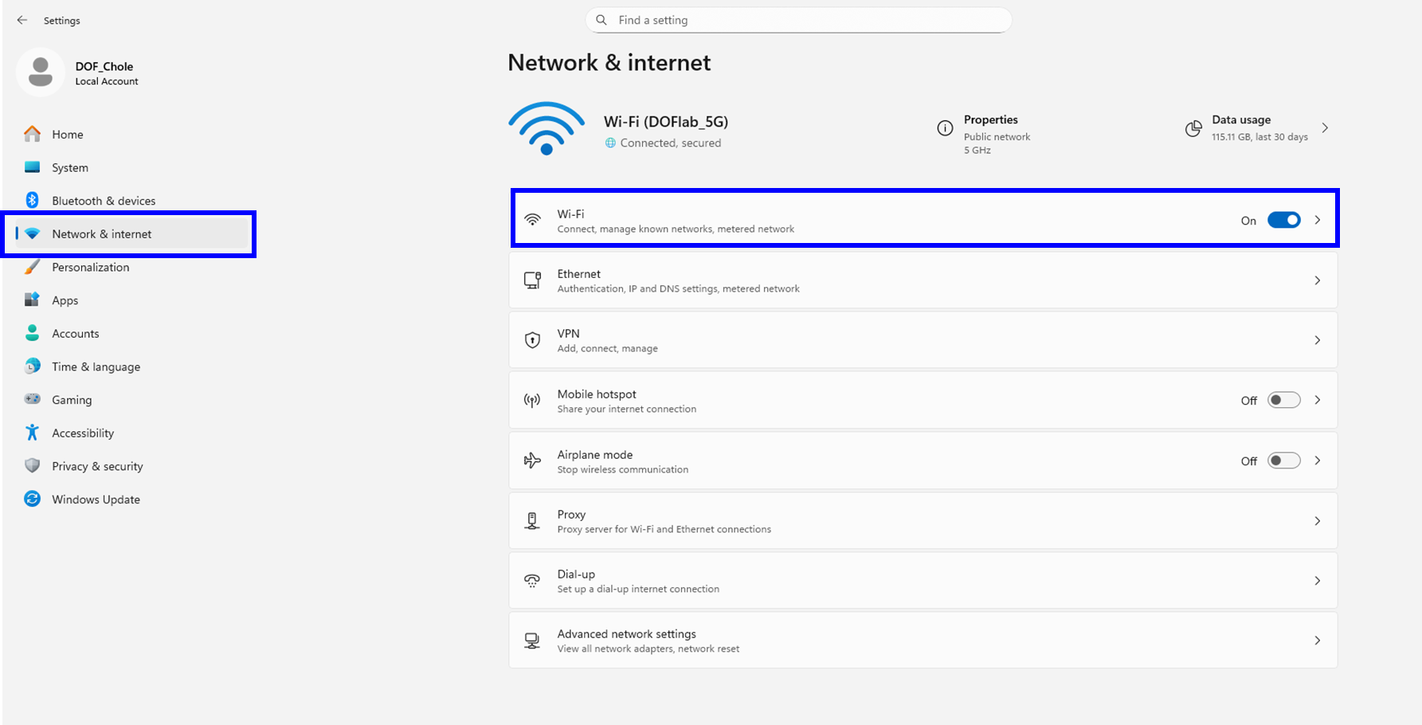Click the Properties info icon
1422x725 pixels.
(945, 128)
